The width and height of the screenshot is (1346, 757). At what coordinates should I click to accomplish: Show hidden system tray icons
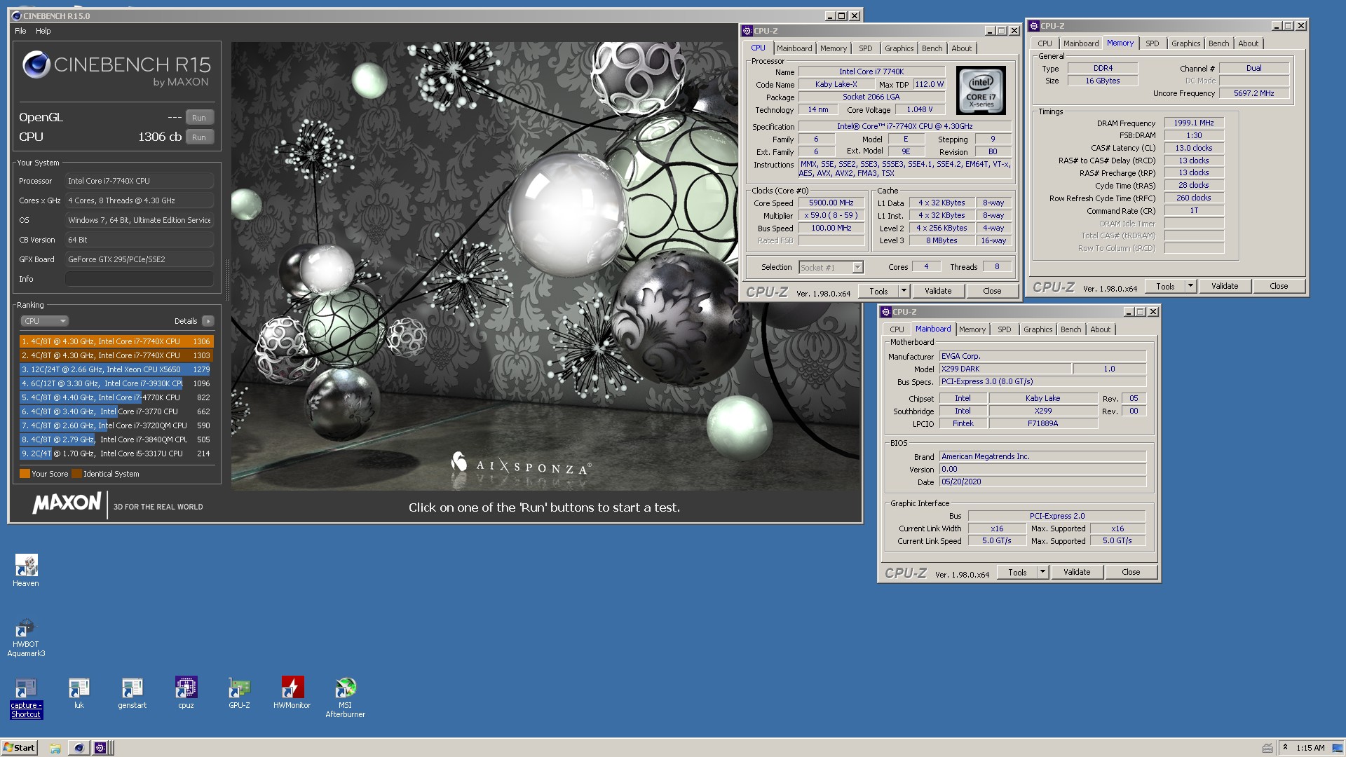tap(1285, 748)
